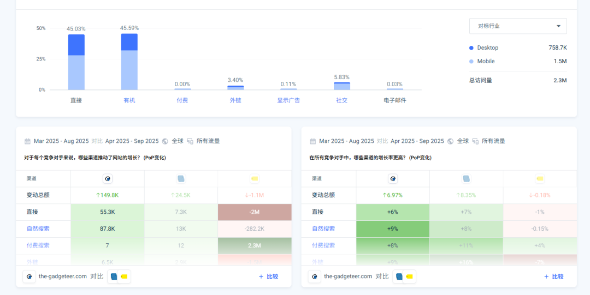The image size is (590, 295).
Task: Click yellow competitor logo in left table header
Action: tap(255, 179)
